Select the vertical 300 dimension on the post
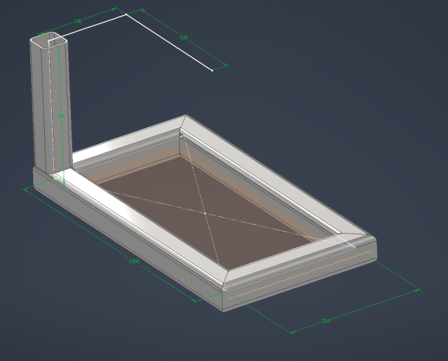Image resolution: width=448 pixels, height=361 pixels. (61, 116)
